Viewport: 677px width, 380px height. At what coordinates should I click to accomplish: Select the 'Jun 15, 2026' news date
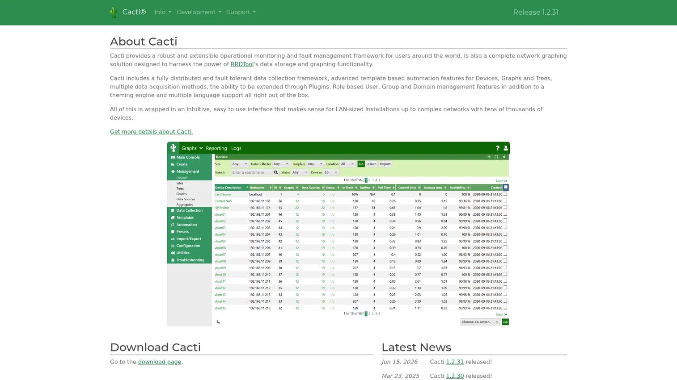[400, 362]
